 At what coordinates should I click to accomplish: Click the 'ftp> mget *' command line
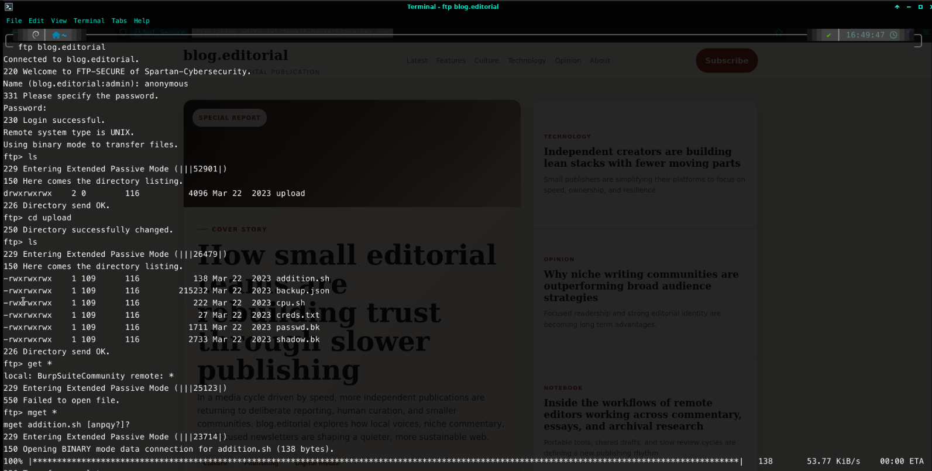click(x=30, y=412)
